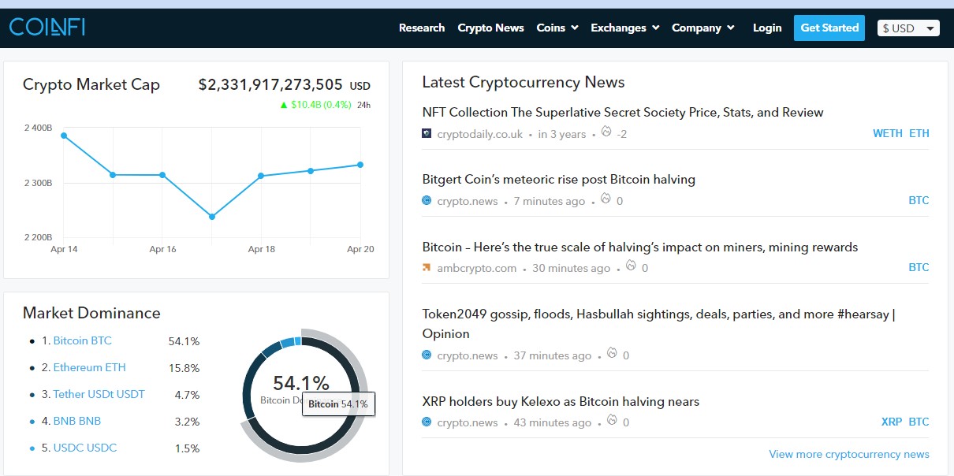
Task: Click the 4.7% Tether dominance value
Action: tap(187, 395)
